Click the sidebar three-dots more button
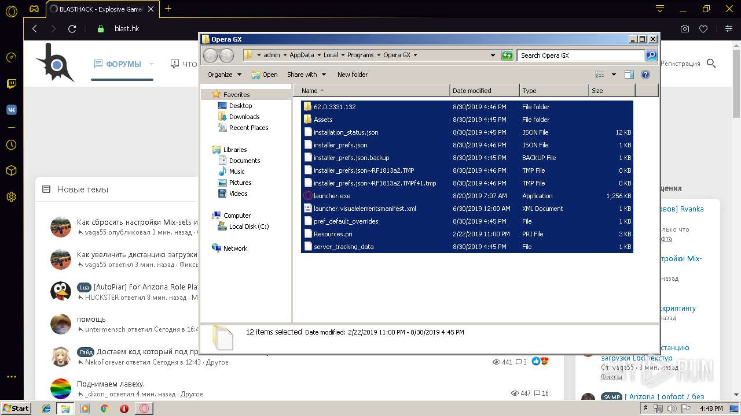Viewport: 741px width, 416px height. tap(11, 377)
